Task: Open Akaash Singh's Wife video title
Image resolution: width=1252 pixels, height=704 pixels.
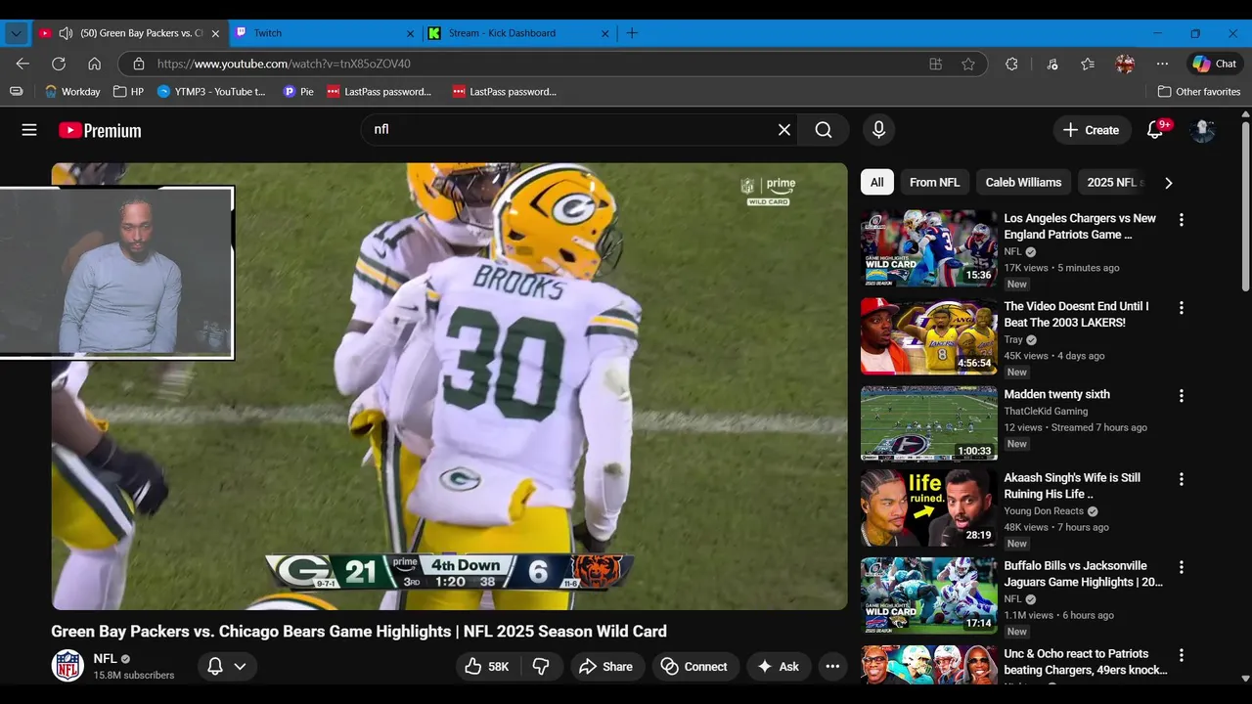Action: click(x=1072, y=486)
